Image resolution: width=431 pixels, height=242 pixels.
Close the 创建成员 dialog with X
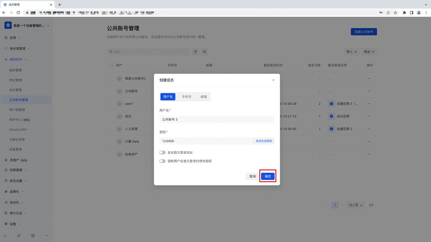click(x=273, y=80)
